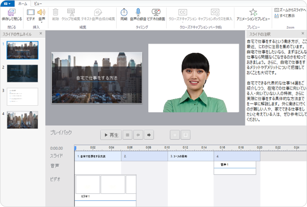Insert a video with ビデオ icon
The height and width of the screenshot is (207, 307).
click(x=31, y=12)
